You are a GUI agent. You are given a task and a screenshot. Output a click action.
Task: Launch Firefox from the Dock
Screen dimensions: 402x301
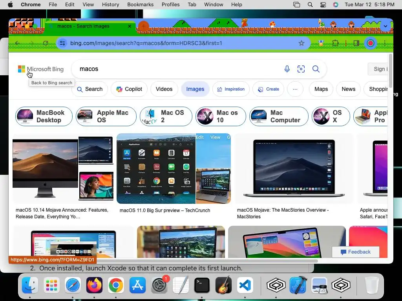tap(94, 285)
